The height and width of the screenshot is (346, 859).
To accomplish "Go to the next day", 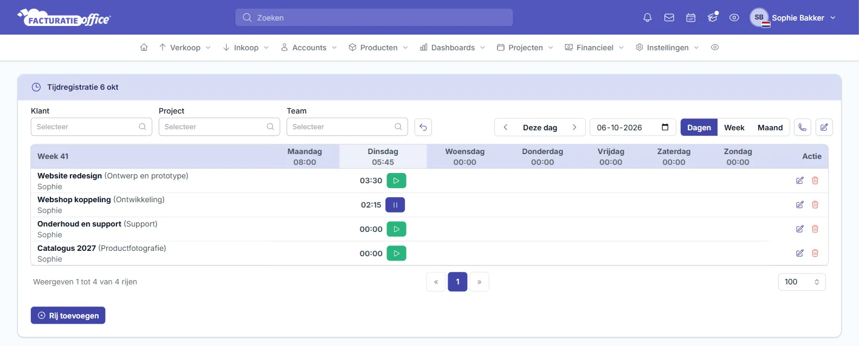I will click(574, 128).
